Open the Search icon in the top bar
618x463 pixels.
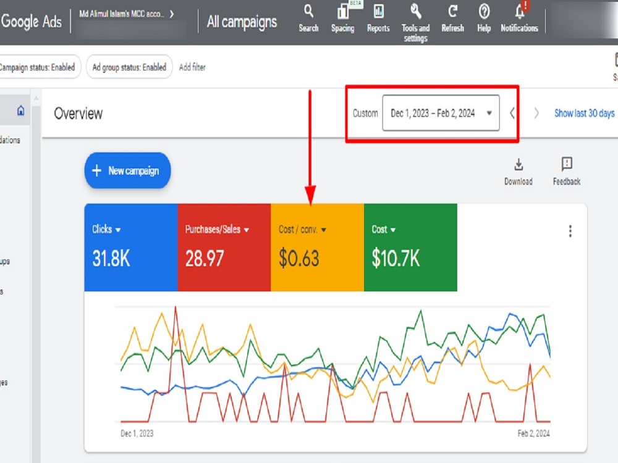(308, 17)
